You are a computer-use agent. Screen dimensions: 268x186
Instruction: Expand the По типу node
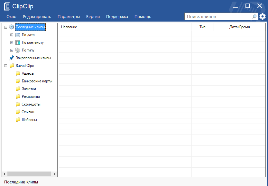point(12,50)
